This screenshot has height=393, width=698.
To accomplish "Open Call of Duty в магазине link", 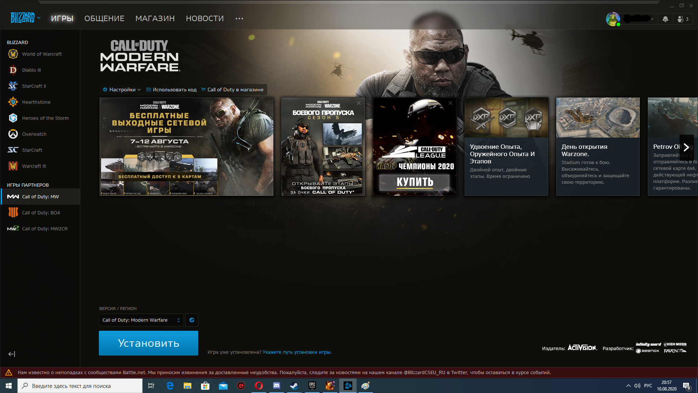I will pyautogui.click(x=232, y=90).
